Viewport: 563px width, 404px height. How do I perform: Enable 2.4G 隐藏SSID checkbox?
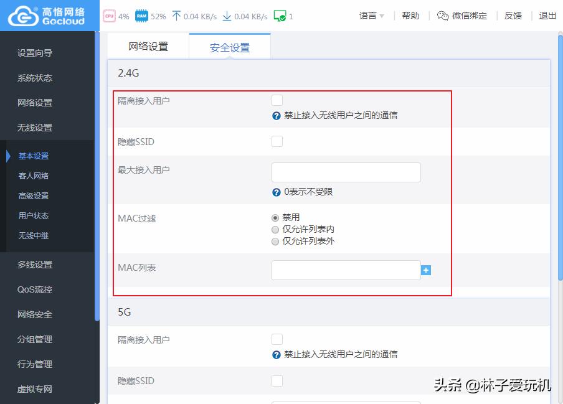(x=277, y=141)
